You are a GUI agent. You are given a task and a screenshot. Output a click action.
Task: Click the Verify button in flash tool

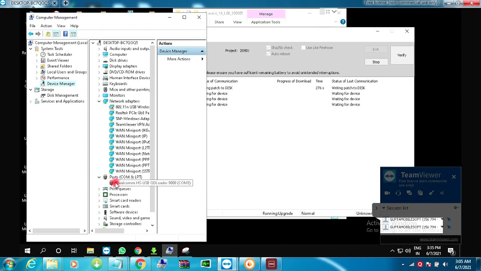402,55
